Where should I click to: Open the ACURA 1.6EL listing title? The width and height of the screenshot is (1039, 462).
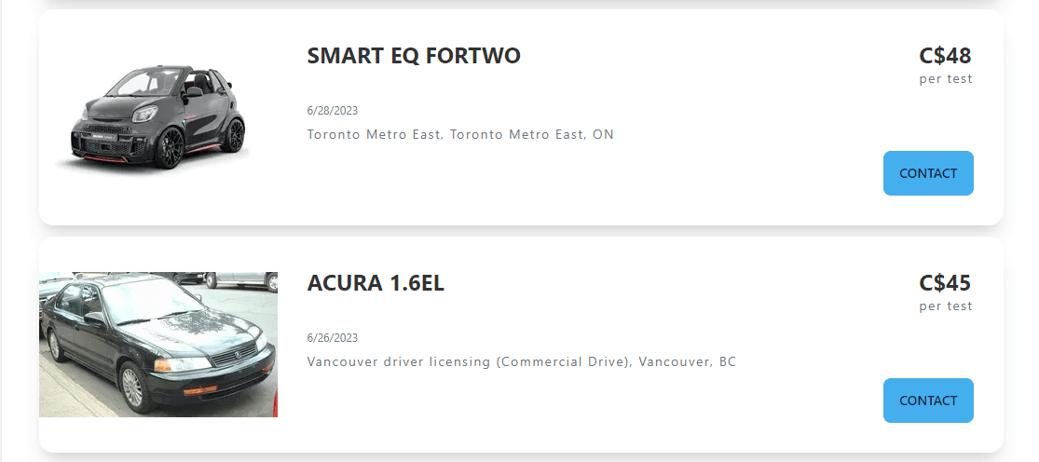376,283
